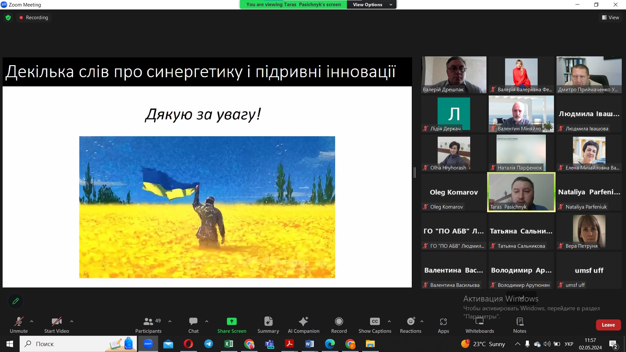Select Дмитро Приймаченко's video tile
626x352 pixels.
click(589, 75)
